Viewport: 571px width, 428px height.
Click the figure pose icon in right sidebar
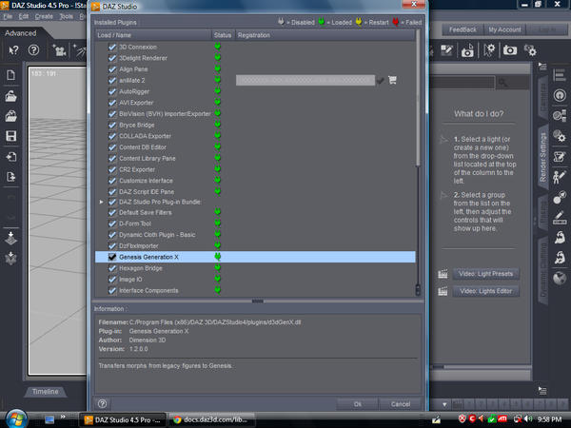(x=560, y=177)
